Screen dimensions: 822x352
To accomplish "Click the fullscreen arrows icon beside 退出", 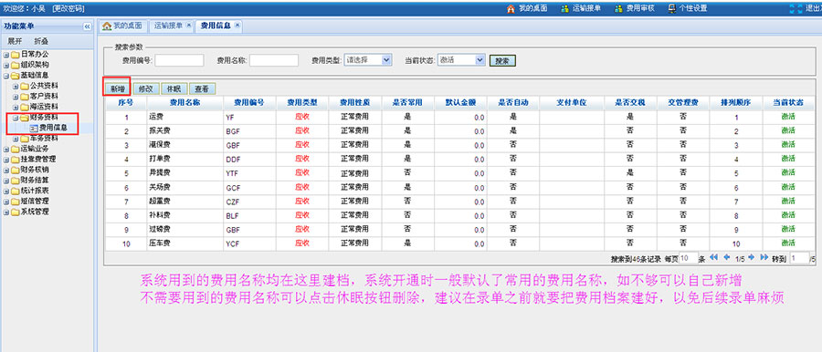I will (796, 8).
